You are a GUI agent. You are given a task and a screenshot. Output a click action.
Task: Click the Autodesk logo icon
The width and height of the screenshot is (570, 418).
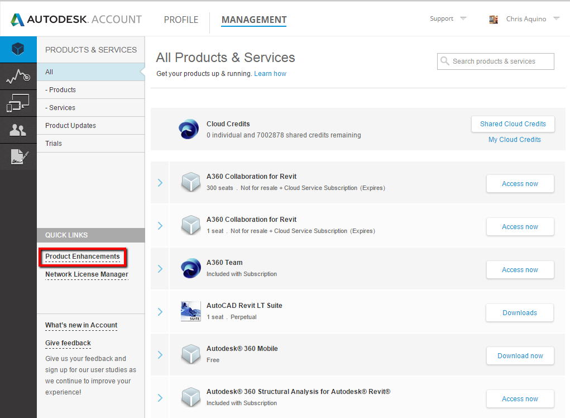pos(17,20)
